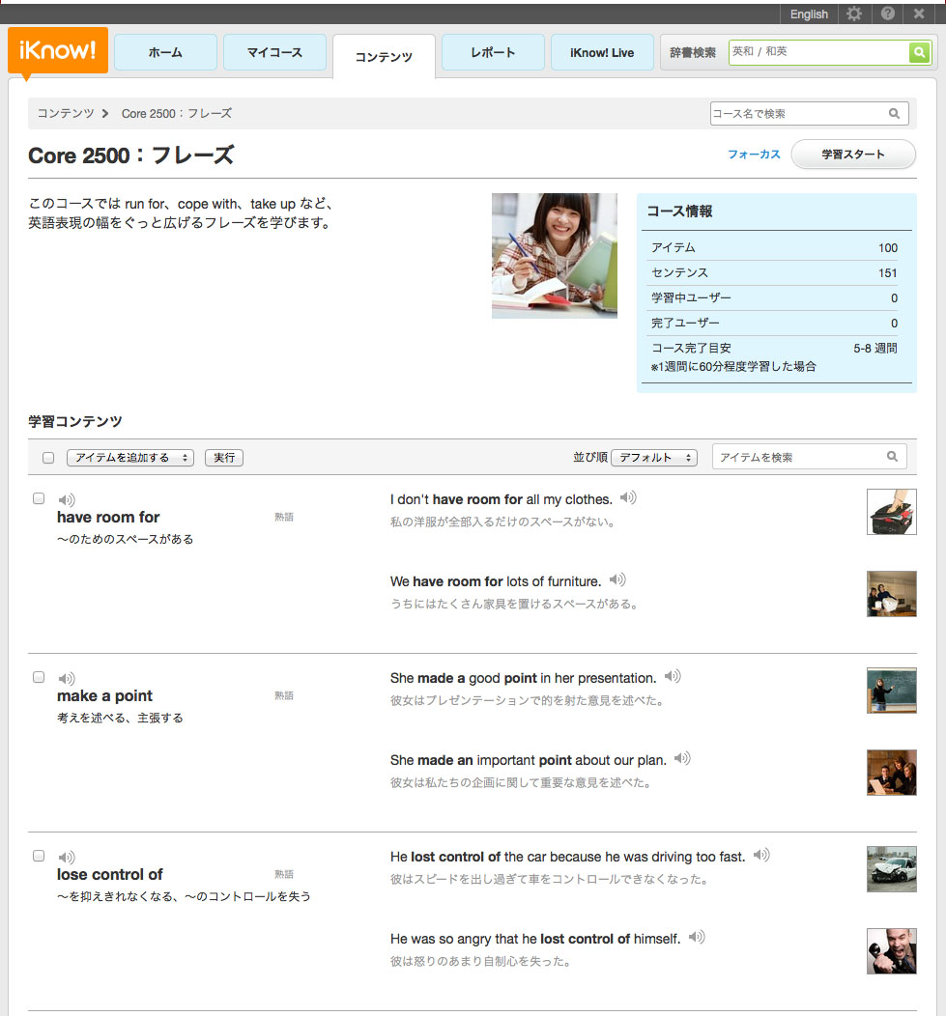Play audio for 'She made a good point' sentence
Screen dimensions: 946x1016
coord(673,676)
